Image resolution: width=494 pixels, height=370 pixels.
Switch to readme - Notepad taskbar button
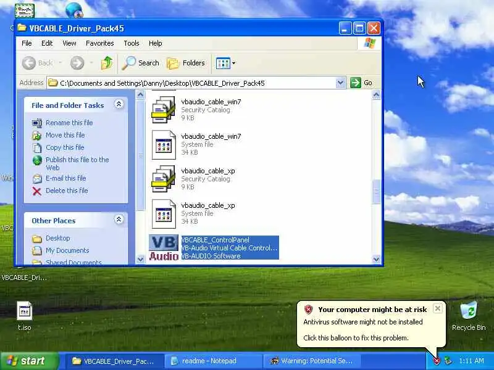[x=212, y=361]
